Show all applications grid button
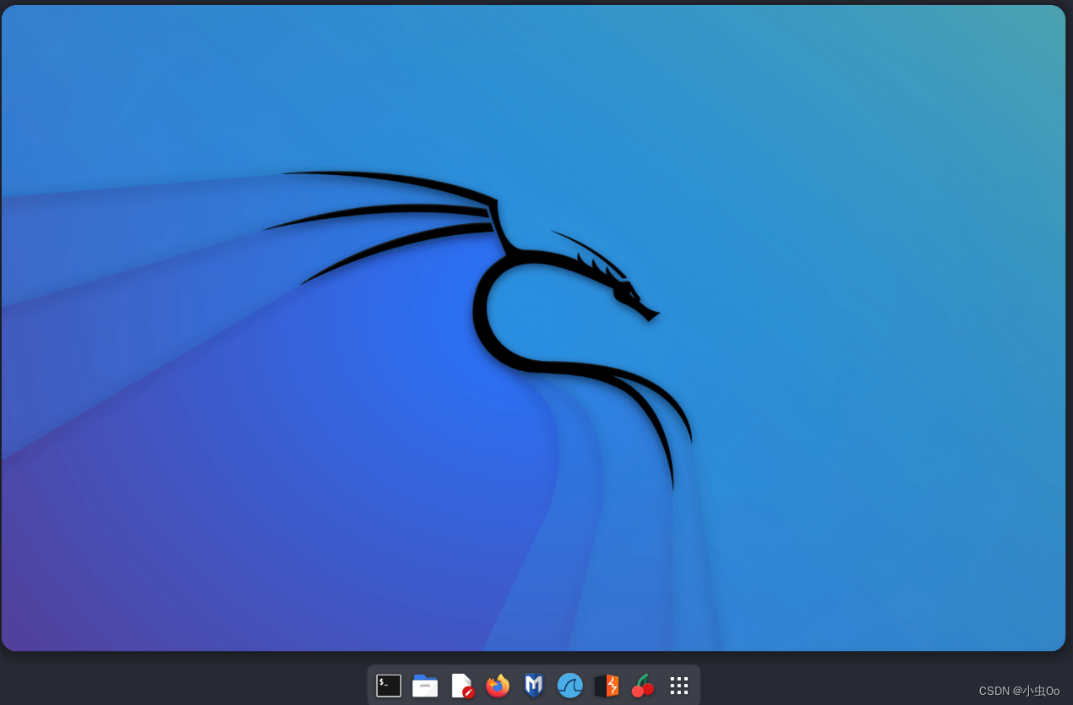1073x705 pixels. pyautogui.click(x=679, y=686)
